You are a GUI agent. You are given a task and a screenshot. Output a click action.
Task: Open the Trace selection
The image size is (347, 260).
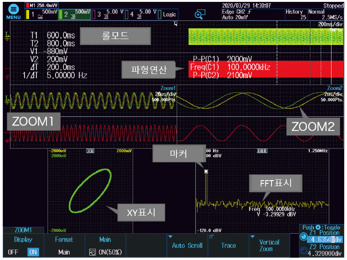click(228, 245)
